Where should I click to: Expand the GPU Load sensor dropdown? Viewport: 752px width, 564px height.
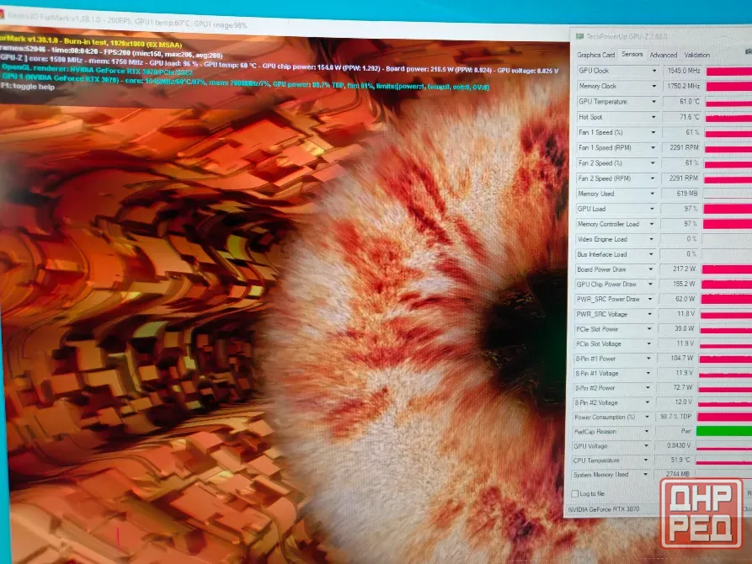click(652, 209)
